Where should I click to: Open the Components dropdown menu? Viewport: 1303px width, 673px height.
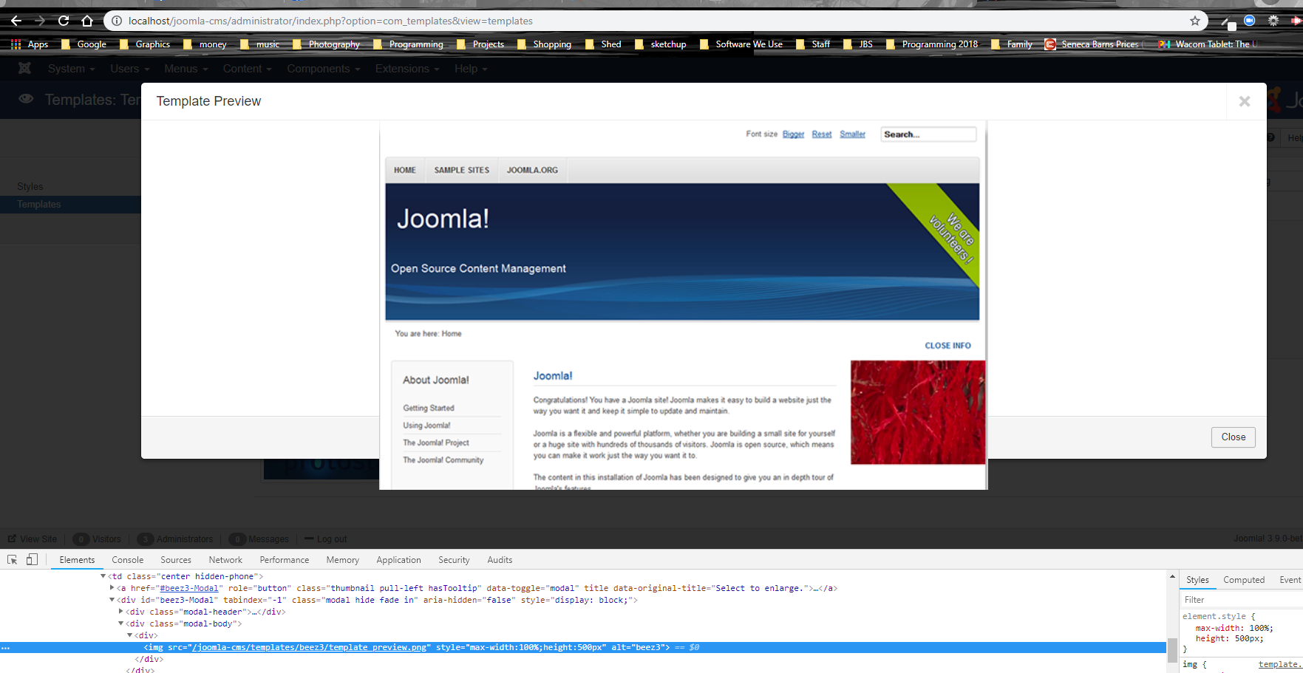[324, 69]
